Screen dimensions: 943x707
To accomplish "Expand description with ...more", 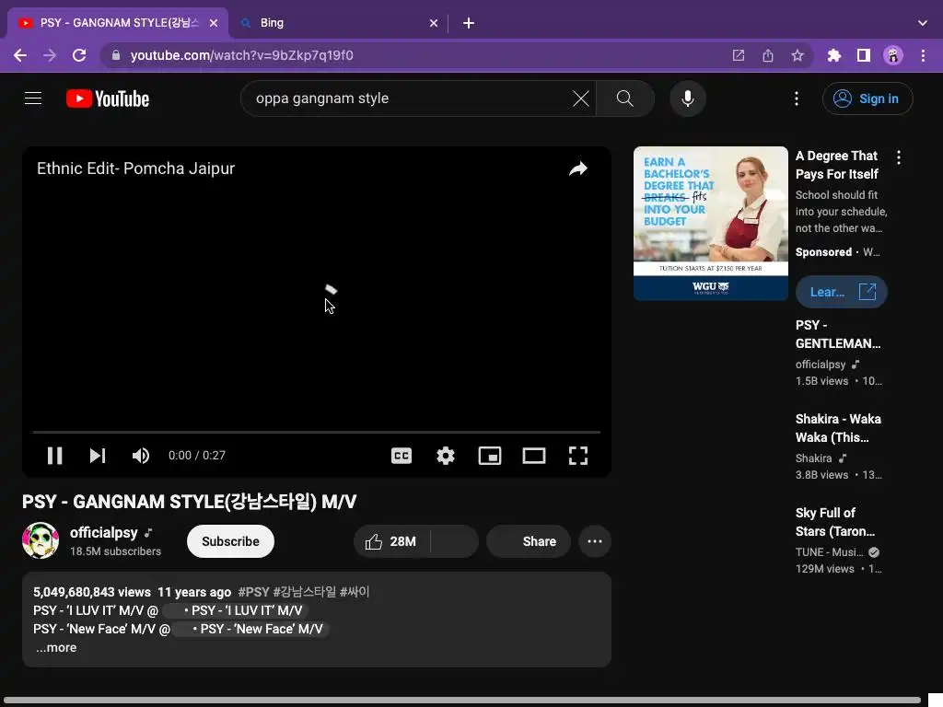I will click(56, 647).
